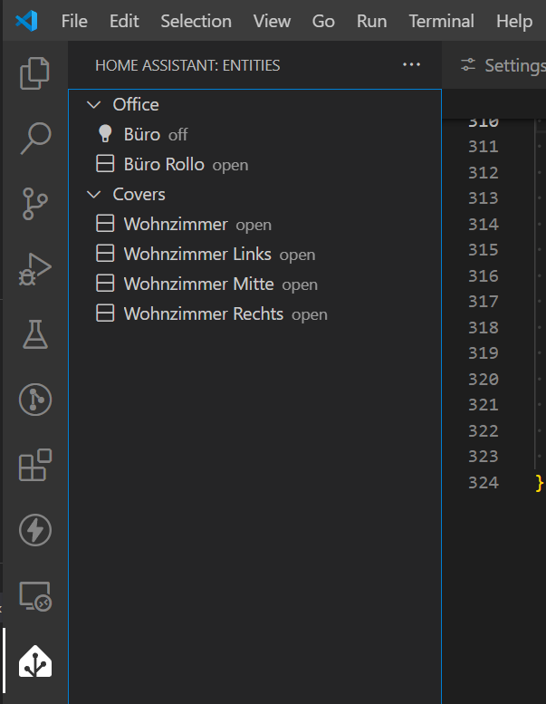Click the HOME ASSISTANT: ENTITIES panel title

pos(187,65)
